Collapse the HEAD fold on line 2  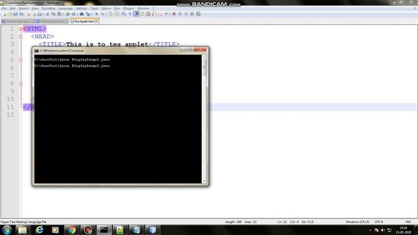coord(21,37)
